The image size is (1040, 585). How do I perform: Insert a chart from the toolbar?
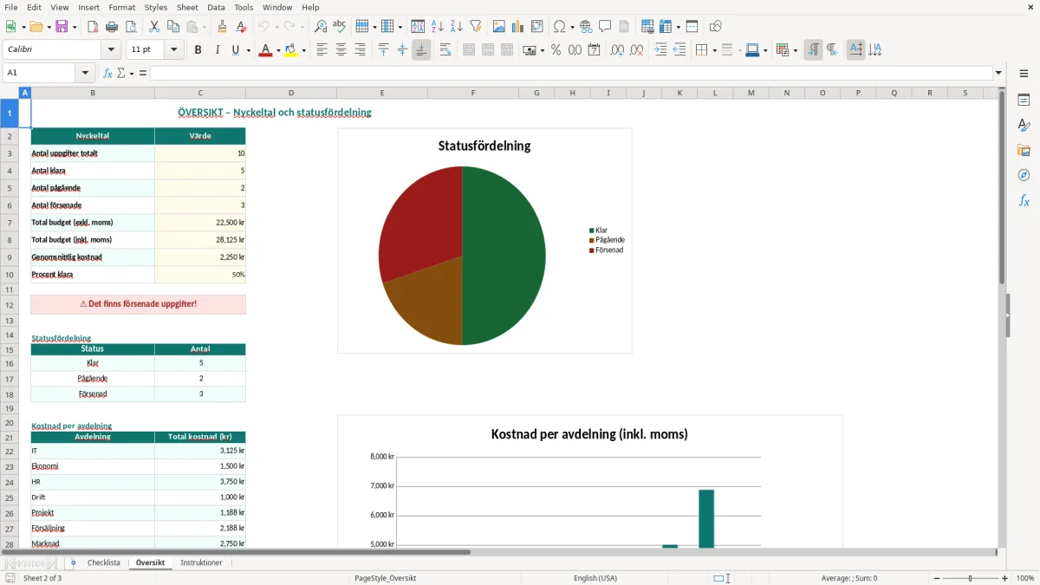(x=517, y=27)
